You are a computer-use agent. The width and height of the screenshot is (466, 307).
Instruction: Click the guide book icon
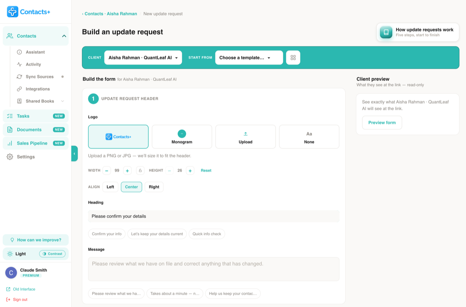tap(386, 32)
